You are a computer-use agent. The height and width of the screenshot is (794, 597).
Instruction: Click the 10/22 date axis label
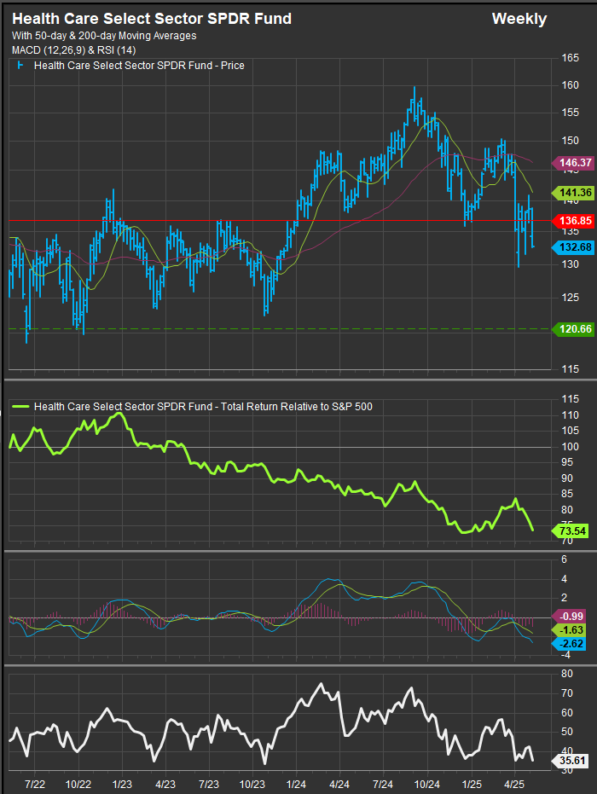click(x=78, y=785)
